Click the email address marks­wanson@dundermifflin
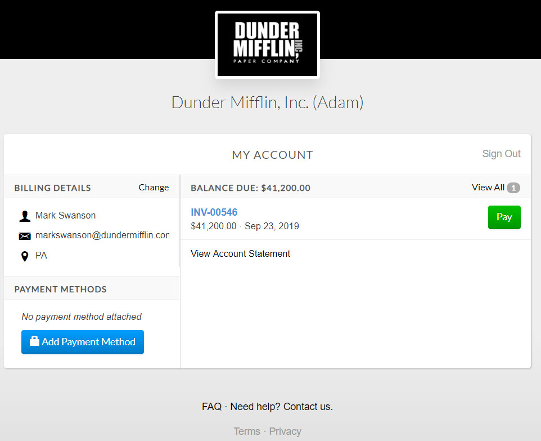 pos(102,235)
